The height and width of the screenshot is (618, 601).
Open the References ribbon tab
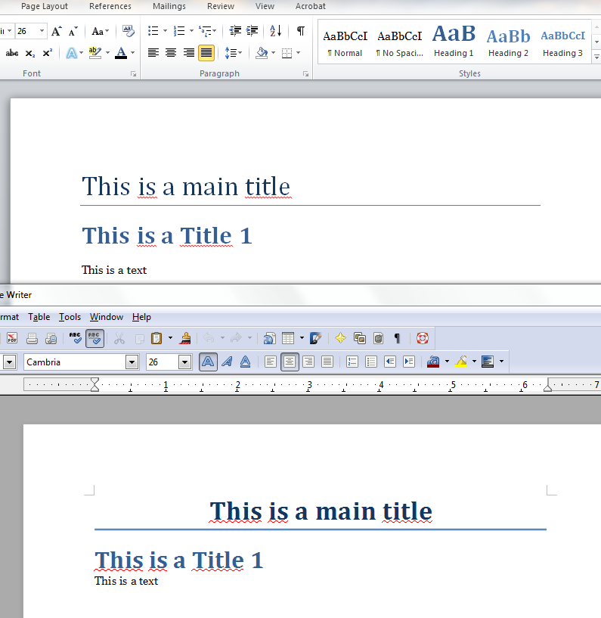[110, 6]
